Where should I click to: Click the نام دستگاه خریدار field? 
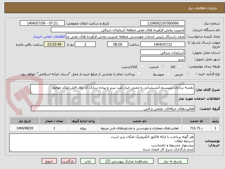pyautogui.click(x=118, y=30)
